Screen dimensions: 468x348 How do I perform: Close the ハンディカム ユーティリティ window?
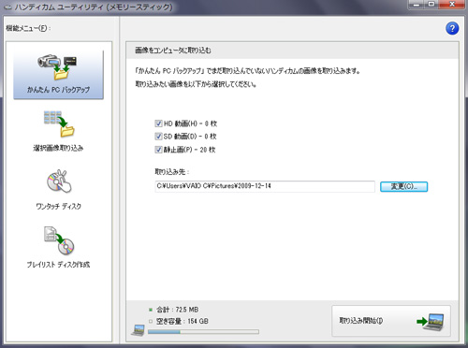[x=452, y=5]
